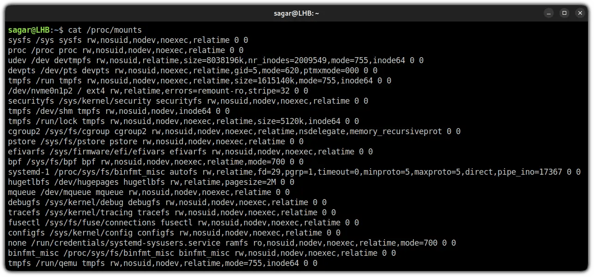
Task: Select the sysfs /sys mount line
Action: [127, 40]
